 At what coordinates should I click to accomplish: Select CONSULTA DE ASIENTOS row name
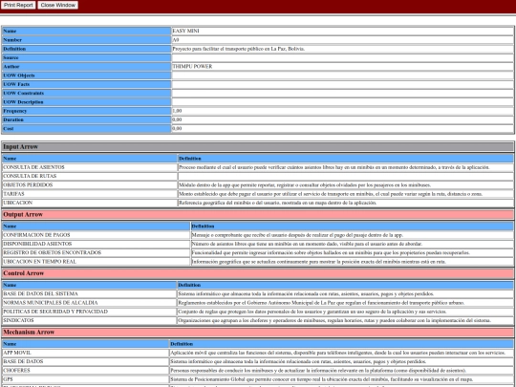click(33, 167)
